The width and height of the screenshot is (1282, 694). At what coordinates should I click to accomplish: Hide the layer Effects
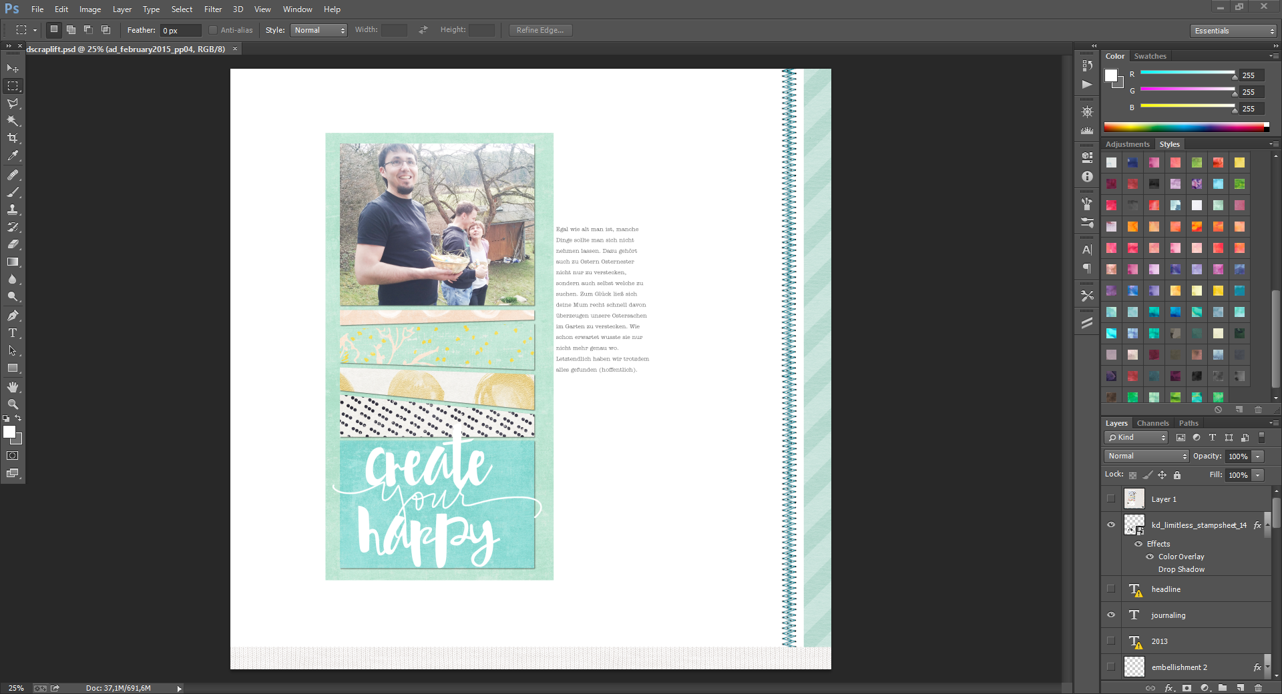tap(1138, 544)
